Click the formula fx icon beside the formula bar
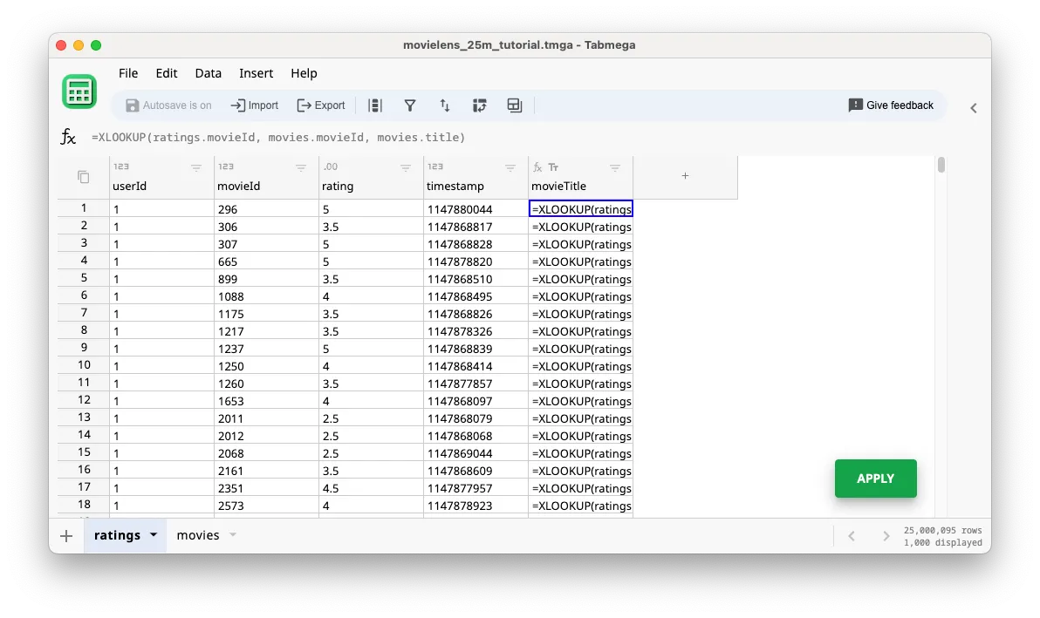The height and width of the screenshot is (618, 1040). [x=68, y=136]
